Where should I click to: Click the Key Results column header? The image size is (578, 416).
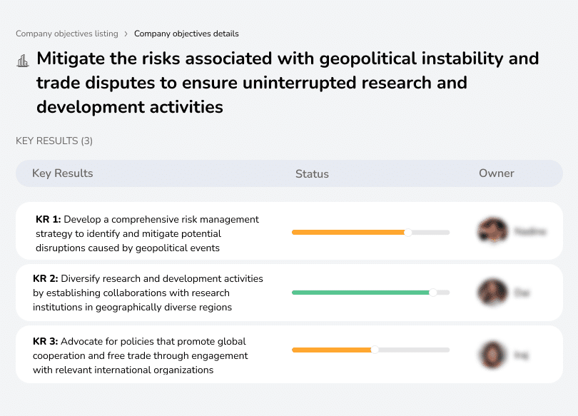click(62, 173)
